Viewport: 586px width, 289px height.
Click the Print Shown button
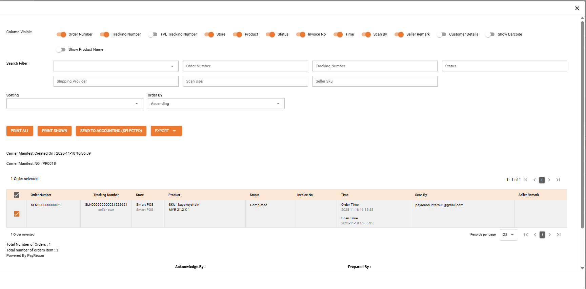pyautogui.click(x=55, y=131)
